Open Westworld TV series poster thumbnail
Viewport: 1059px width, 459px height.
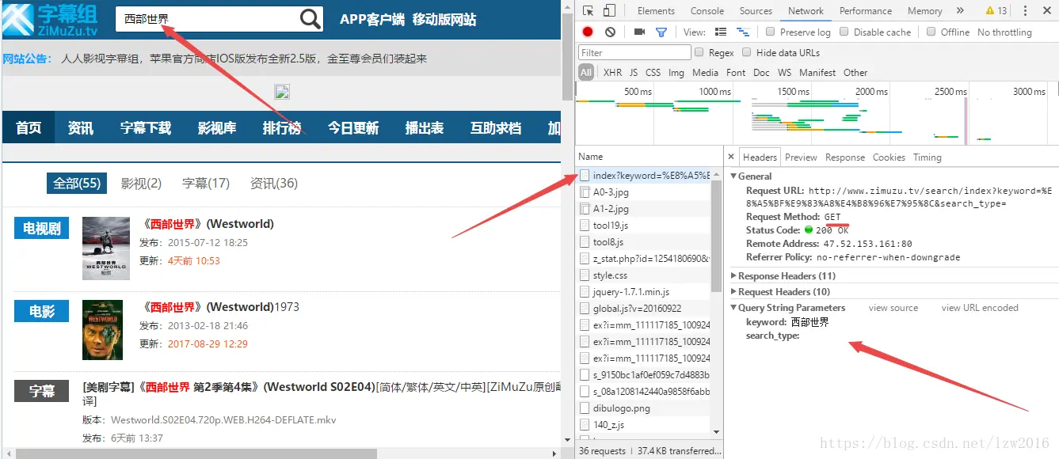[106, 248]
